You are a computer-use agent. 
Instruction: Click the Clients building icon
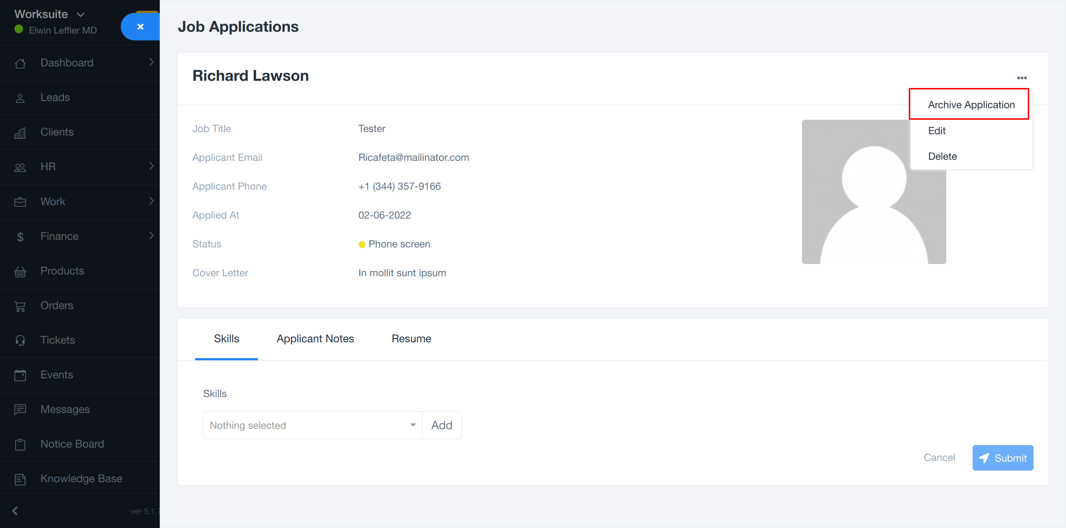pyautogui.click(x=20, y=133)
